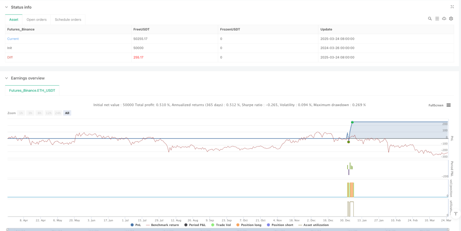This screenshot has width=461, height=231.
Task: Click the FullScreen chart button
Action: (436, 105)
